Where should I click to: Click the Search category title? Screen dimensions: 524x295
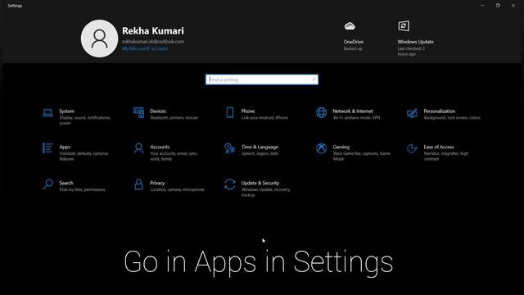(65, 183)
